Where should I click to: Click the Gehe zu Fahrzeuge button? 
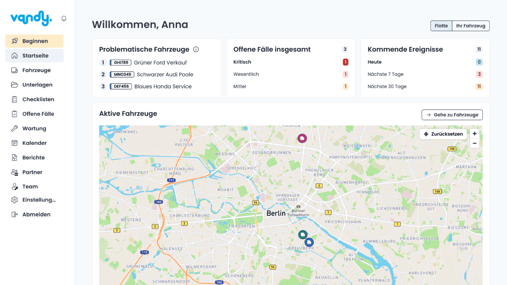[x=452, y=115]
